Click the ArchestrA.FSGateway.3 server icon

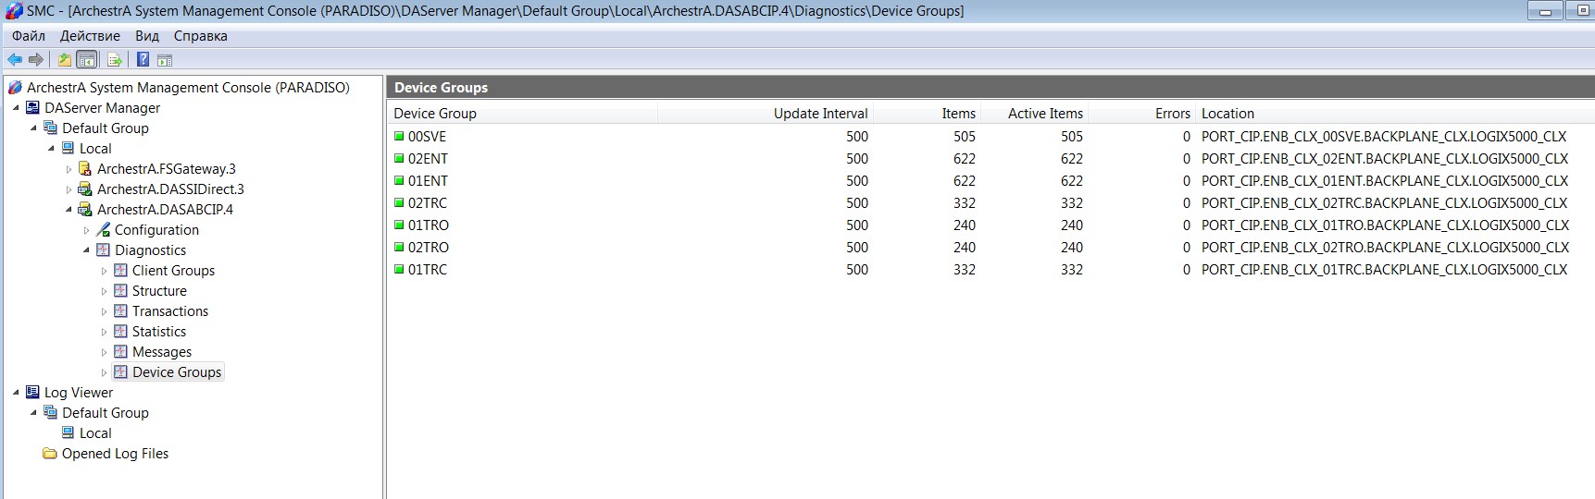[x=85, y=169]
